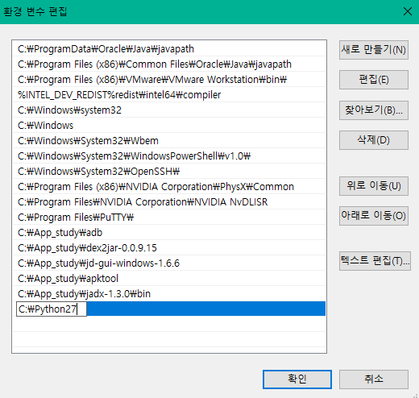
Task: Select the Program Files\PuTTY entry
Action: (169, 218)
